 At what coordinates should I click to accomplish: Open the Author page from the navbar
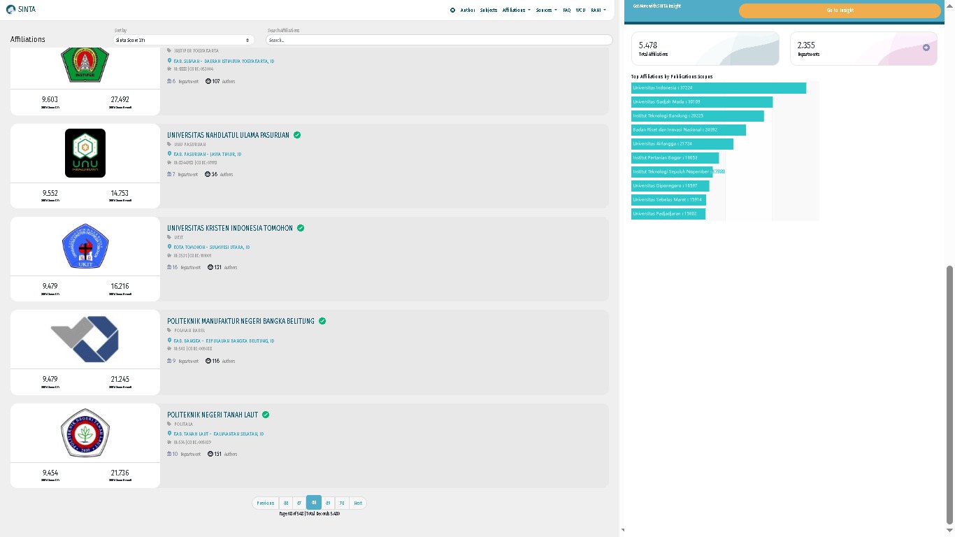[468, 10]
